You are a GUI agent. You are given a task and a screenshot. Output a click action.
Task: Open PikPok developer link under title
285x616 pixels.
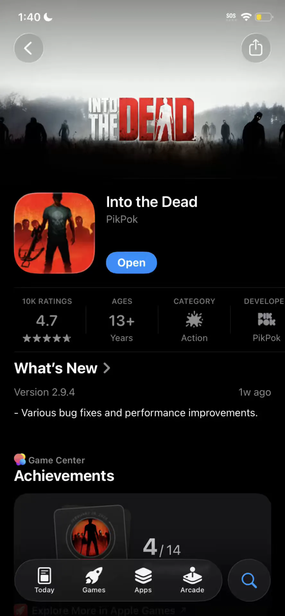[x=122, y=219]
